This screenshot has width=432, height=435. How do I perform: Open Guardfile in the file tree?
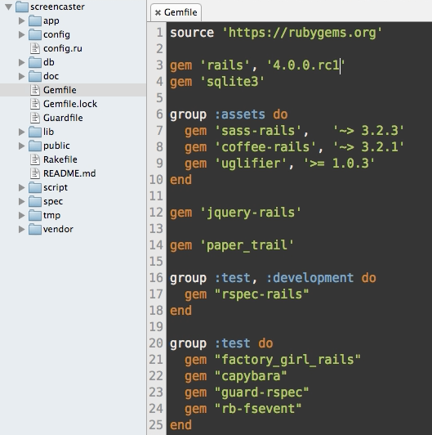click(x=63, y=118)
